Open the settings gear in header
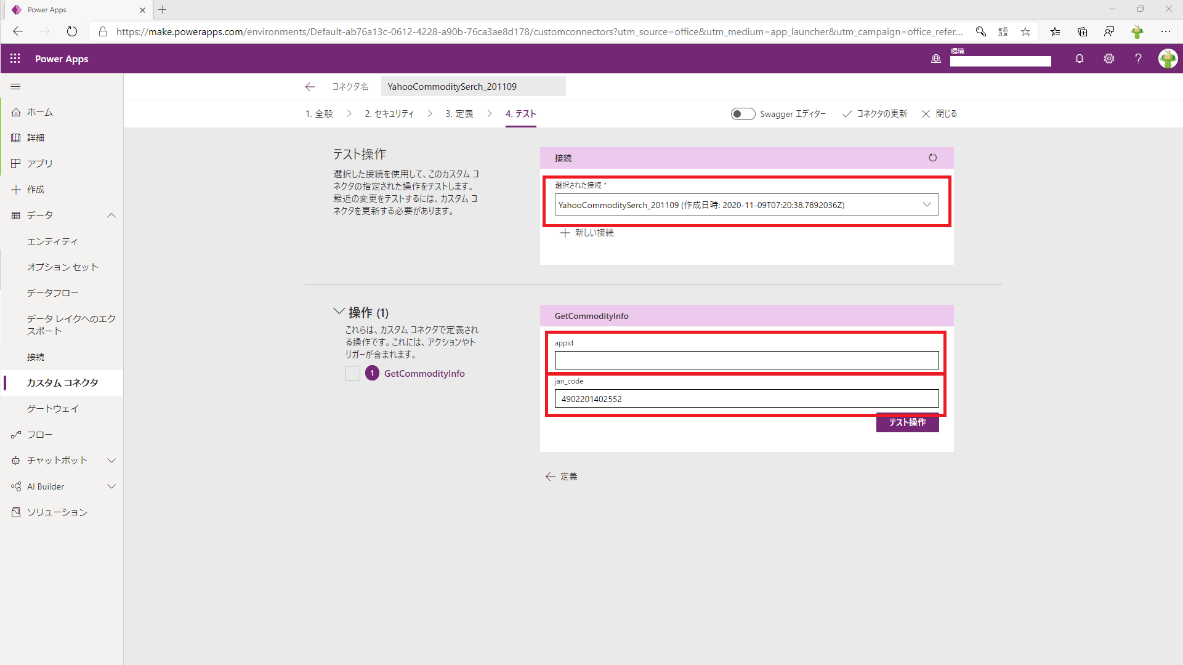Screen dimensions: 1183x665 (1109, 58)
